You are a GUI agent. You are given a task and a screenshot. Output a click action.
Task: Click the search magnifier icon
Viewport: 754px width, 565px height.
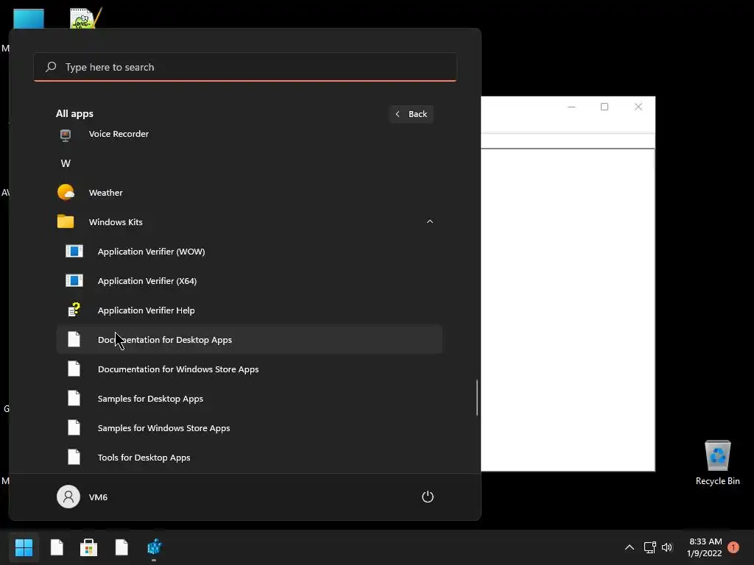pos(51,67)
